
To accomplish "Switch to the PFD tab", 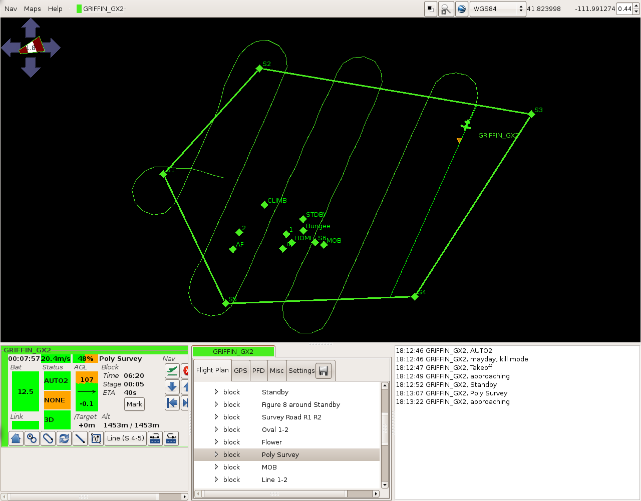I will (x=258, y=371).
